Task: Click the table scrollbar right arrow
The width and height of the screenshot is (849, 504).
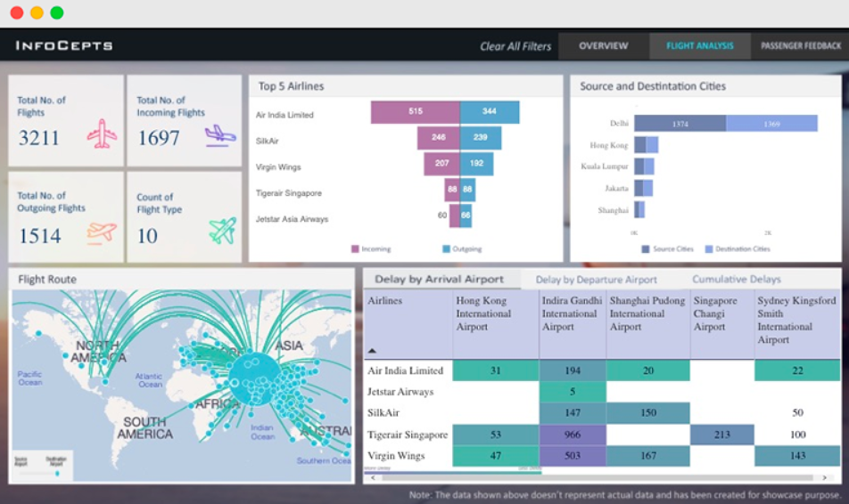Action: pos(825,477)
